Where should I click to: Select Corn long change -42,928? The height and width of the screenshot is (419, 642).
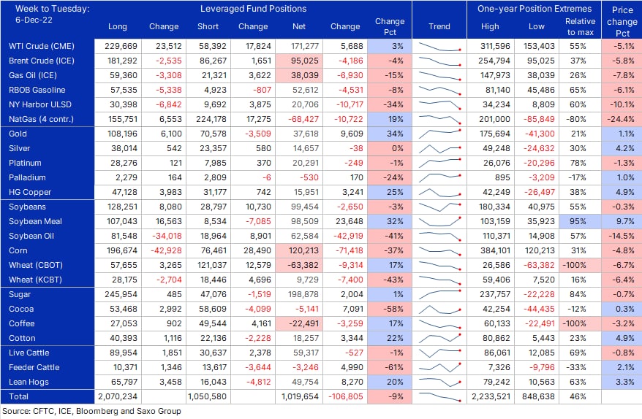[167, 250]
